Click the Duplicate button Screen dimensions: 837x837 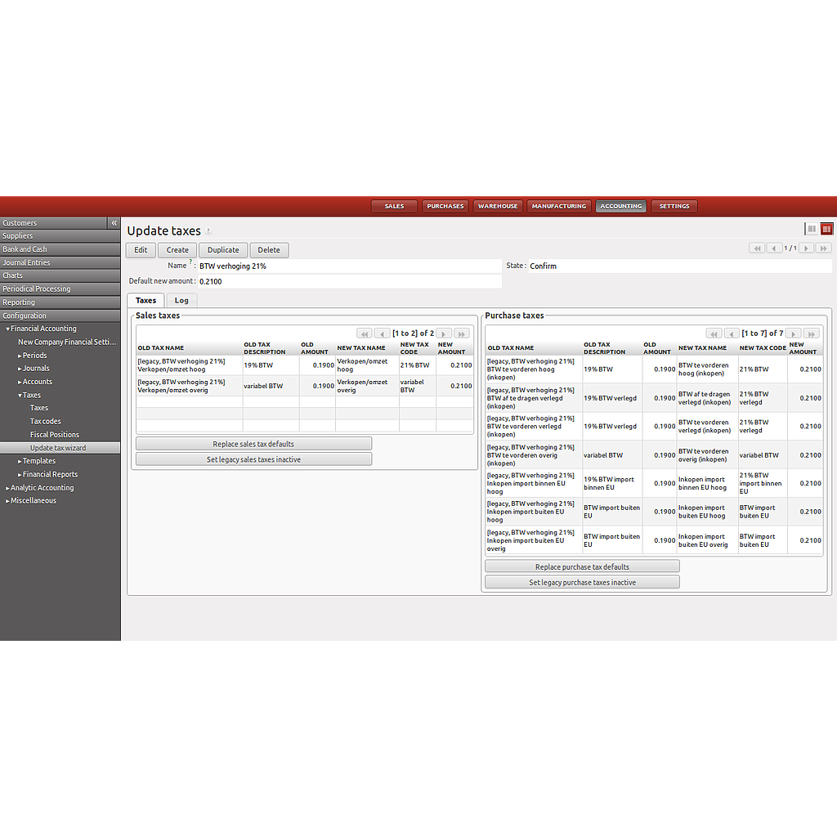(222, 250)
